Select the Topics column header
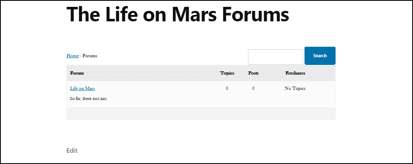 [x=227, y=73]
